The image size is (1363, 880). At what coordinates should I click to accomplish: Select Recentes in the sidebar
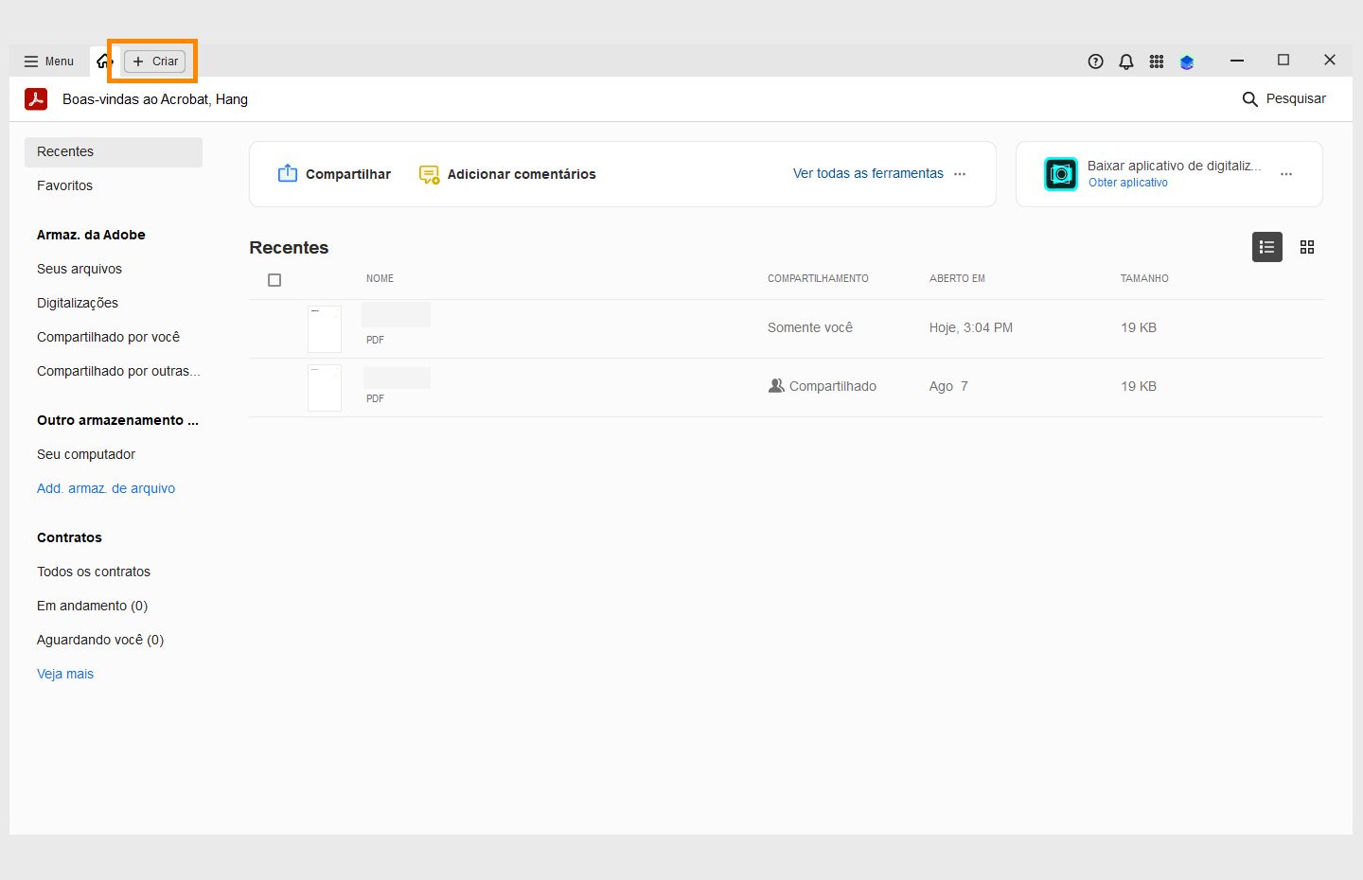114,152
